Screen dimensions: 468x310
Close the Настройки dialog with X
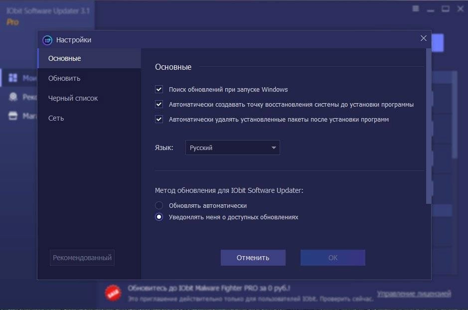(424, 38)
